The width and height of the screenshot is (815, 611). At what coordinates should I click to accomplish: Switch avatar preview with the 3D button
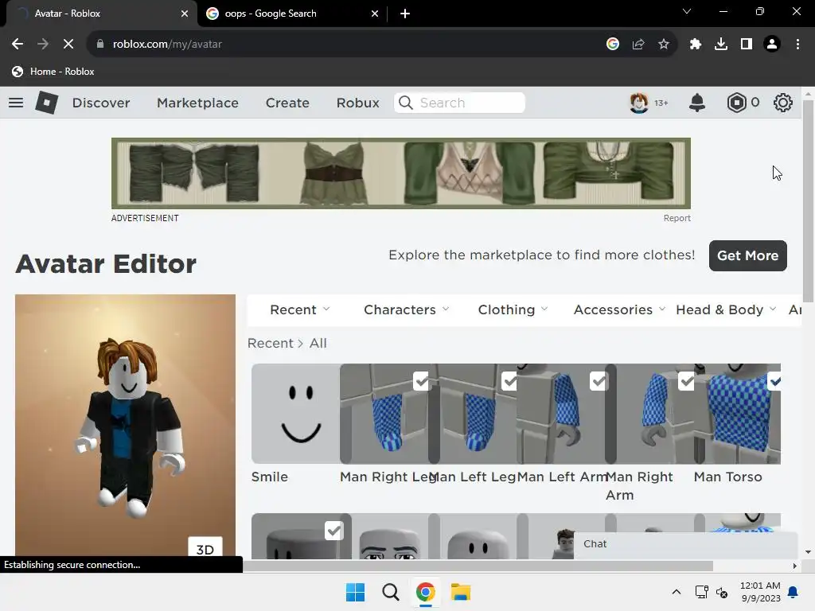(x=205, y=548)
